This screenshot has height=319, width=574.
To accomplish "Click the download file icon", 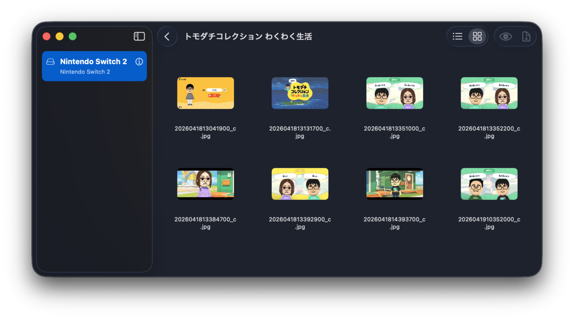I will tap(526, 36).
